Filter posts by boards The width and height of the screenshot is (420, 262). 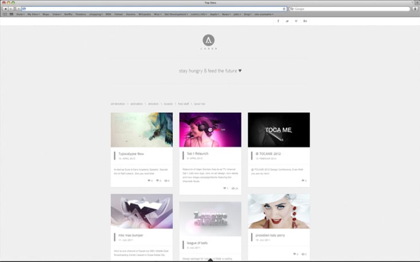tap(168, 104)
